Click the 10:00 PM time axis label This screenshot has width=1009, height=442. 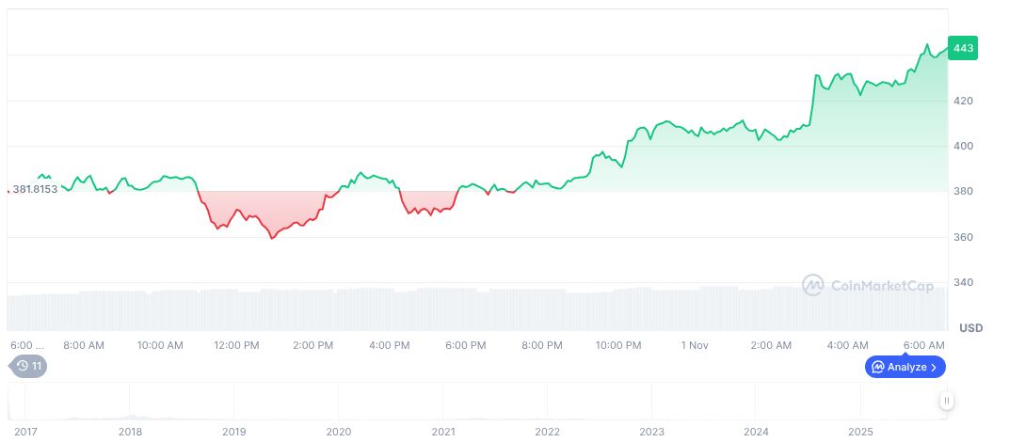(x=618, y=345)
